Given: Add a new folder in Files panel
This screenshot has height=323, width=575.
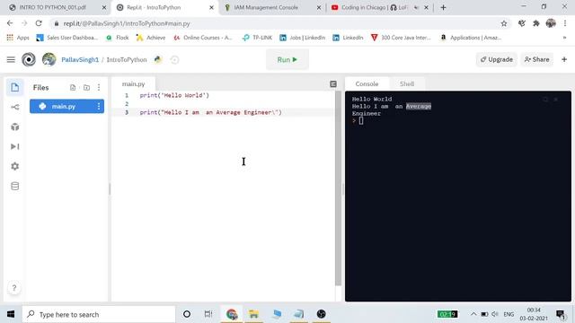Looking at the screenshot, I should tap(86, 88).
